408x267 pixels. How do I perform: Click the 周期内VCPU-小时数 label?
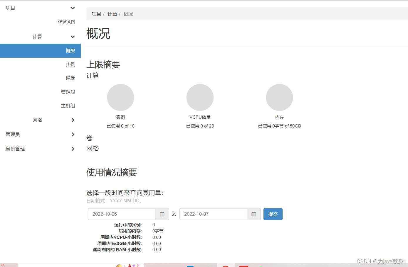(x=121, y=237)
